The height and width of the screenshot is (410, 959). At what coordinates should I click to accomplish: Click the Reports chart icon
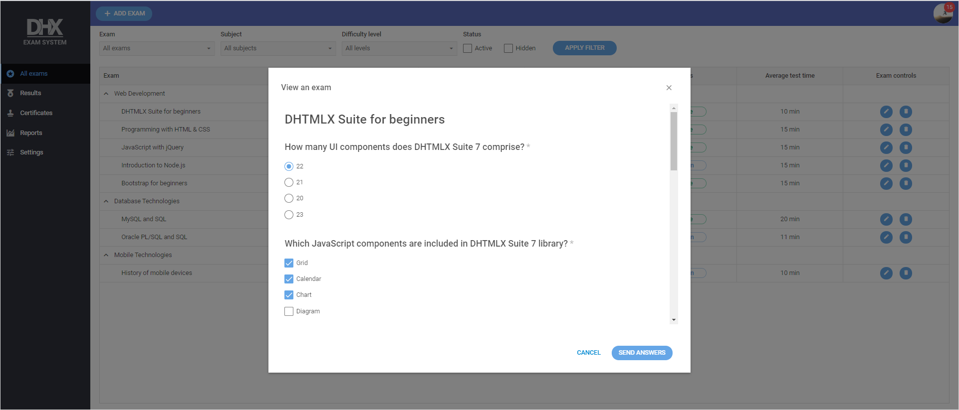[x=10, y=133]
